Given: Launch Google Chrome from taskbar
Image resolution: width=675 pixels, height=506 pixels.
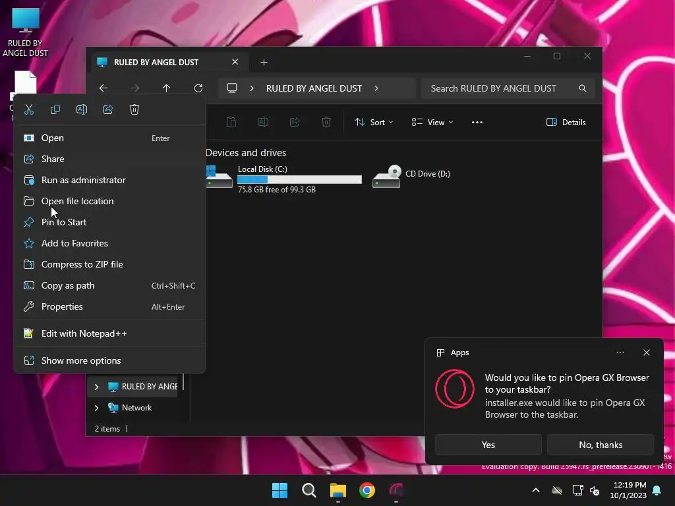Looking at the screenshot, I should click(367, 490).
